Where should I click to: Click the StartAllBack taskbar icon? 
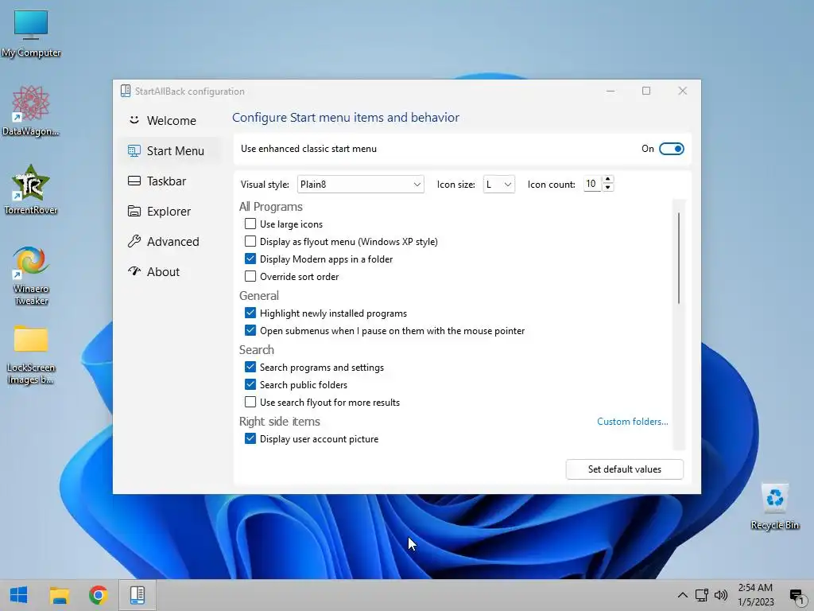pyautogui.click(x=138, y=595)
